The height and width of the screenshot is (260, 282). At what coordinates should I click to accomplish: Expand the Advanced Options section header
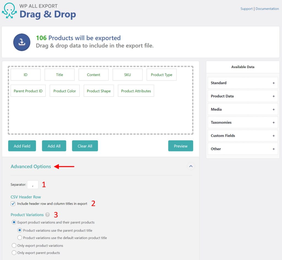point(31,167)
